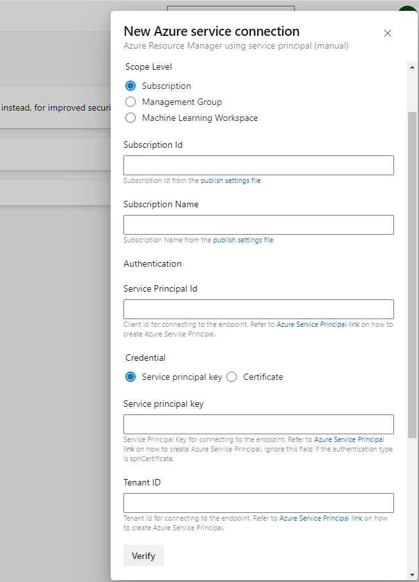The image size is (419, 582).
Task: Click into the Service Principal Id field
Action: pos(258,309)
